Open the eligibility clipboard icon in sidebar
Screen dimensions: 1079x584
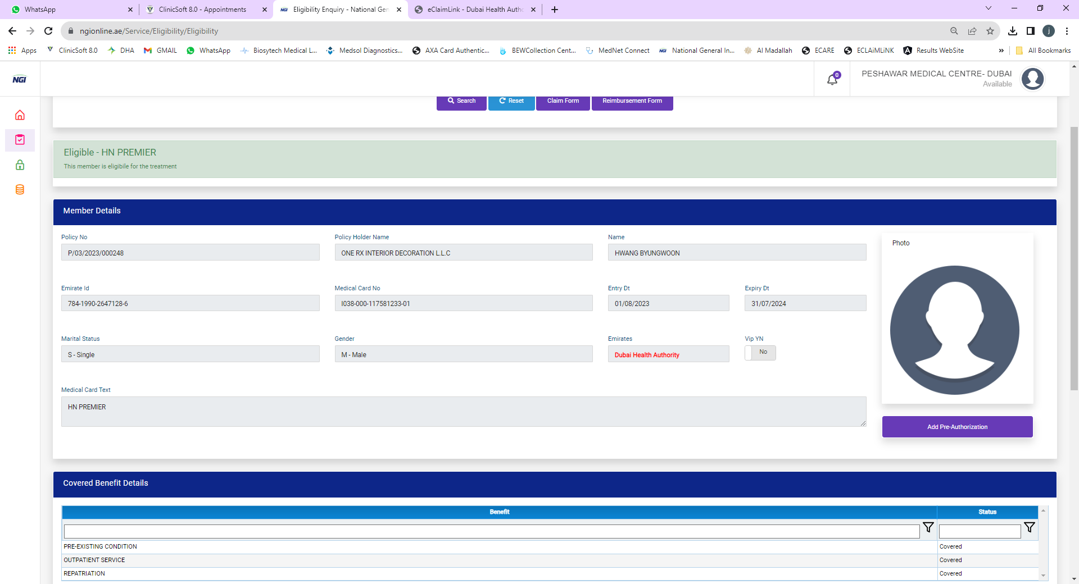point(20,140)
